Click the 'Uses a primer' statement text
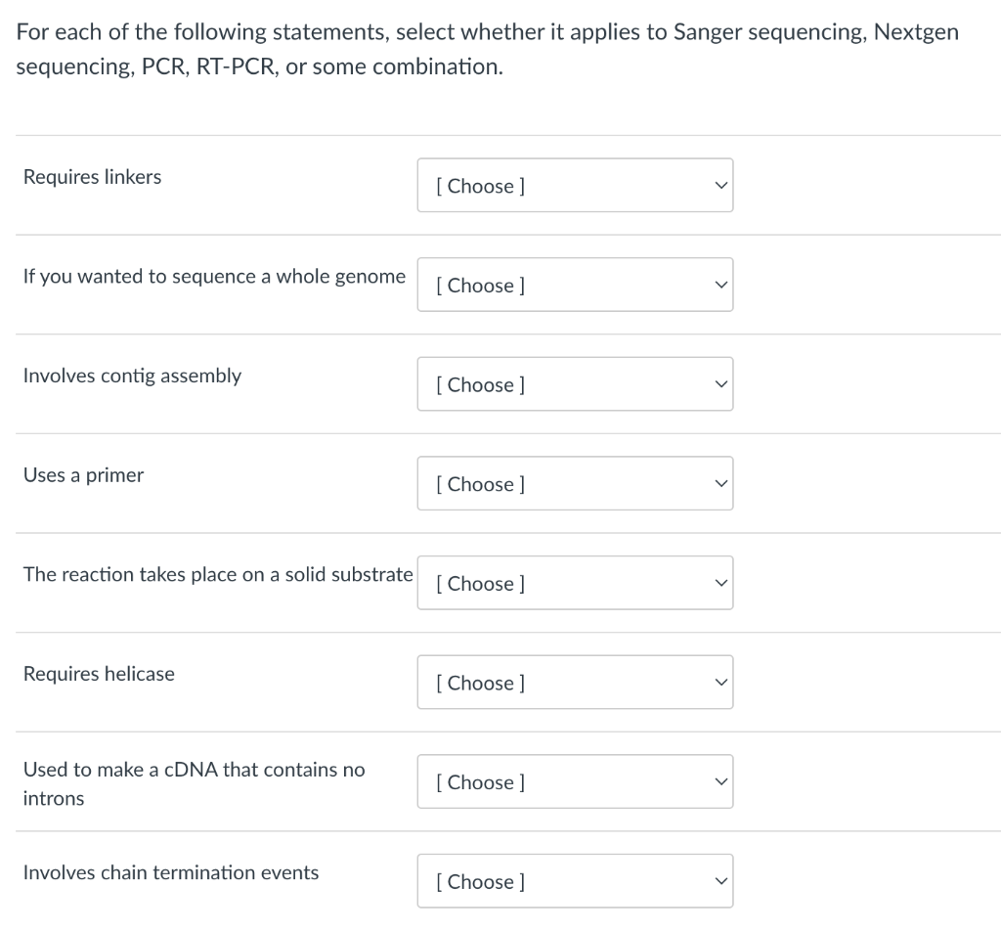 click(84, 475)
